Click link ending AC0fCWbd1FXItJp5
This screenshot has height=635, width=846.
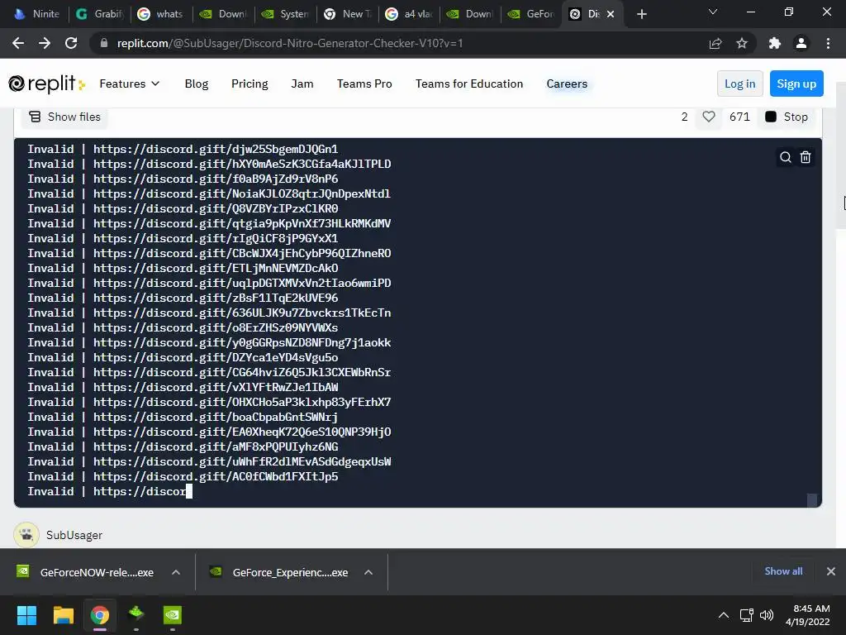click(x=216, y=477)
